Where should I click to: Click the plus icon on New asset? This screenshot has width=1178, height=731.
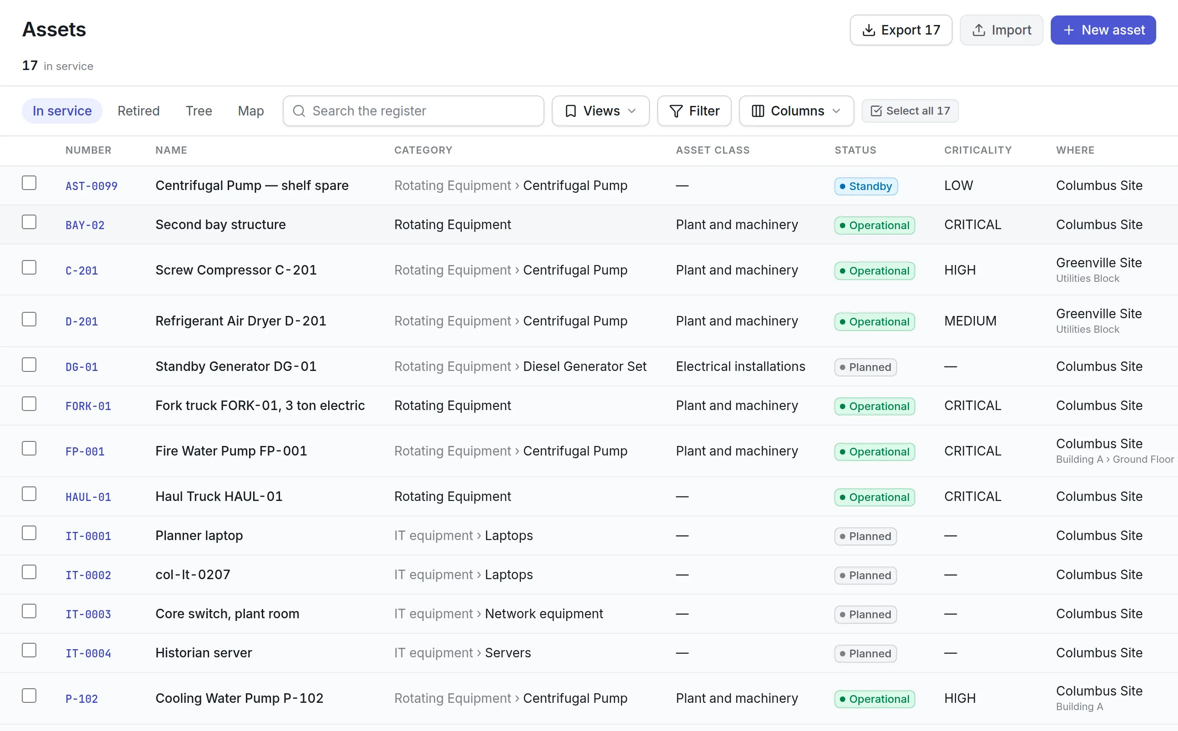tap(1069, 30)
